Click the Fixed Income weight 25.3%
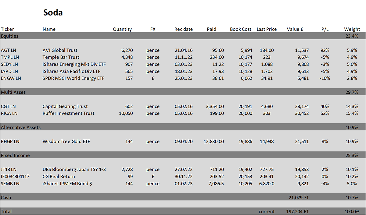Screen dimensions: 366x215 click(x=352, y=156)
